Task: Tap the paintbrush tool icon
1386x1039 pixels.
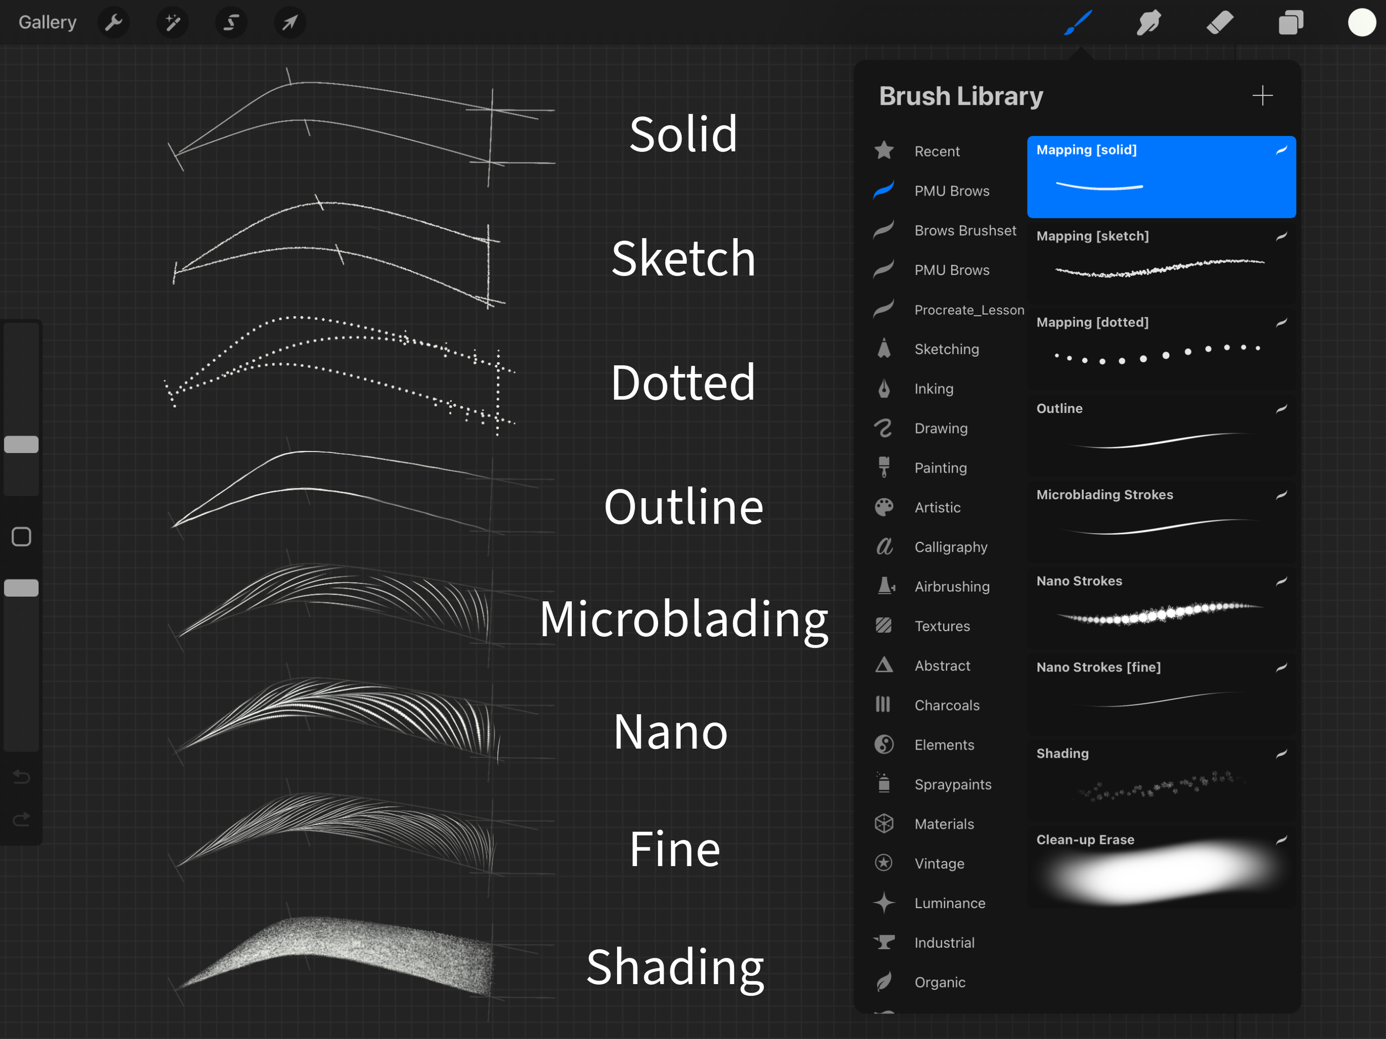Action: click(x=1078, y=23)
